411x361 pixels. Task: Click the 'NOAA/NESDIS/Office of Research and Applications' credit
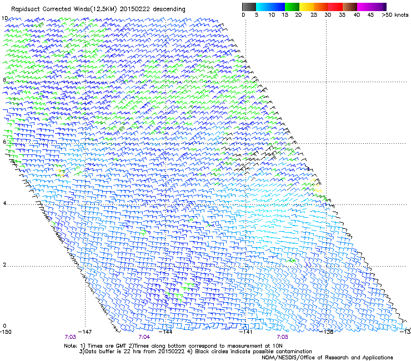(327, 358)
